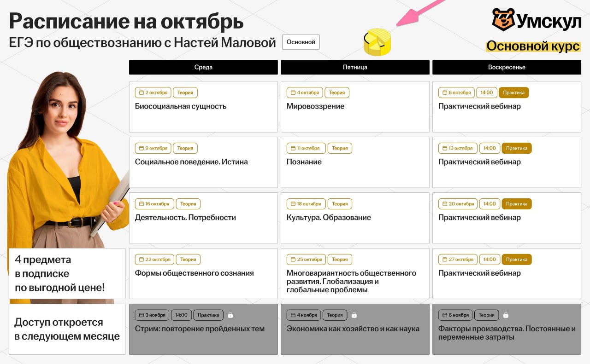Click the Практика tag on 6 октября card
590x364 pixels.
(513, 92)
